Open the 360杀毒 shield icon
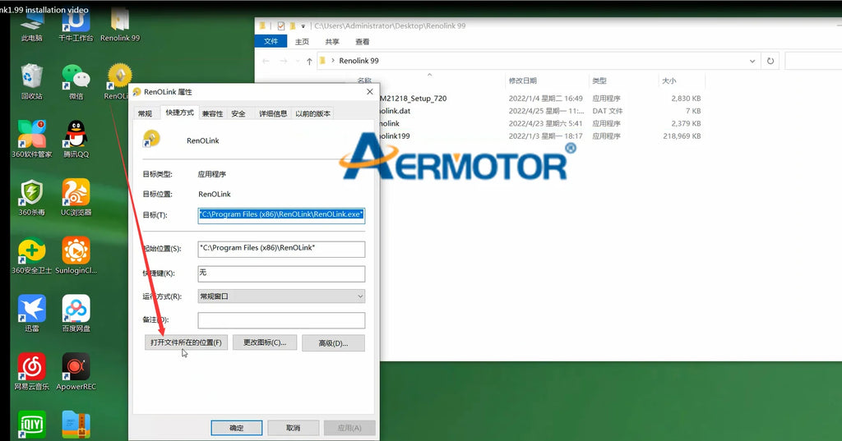 pos(32,197)
